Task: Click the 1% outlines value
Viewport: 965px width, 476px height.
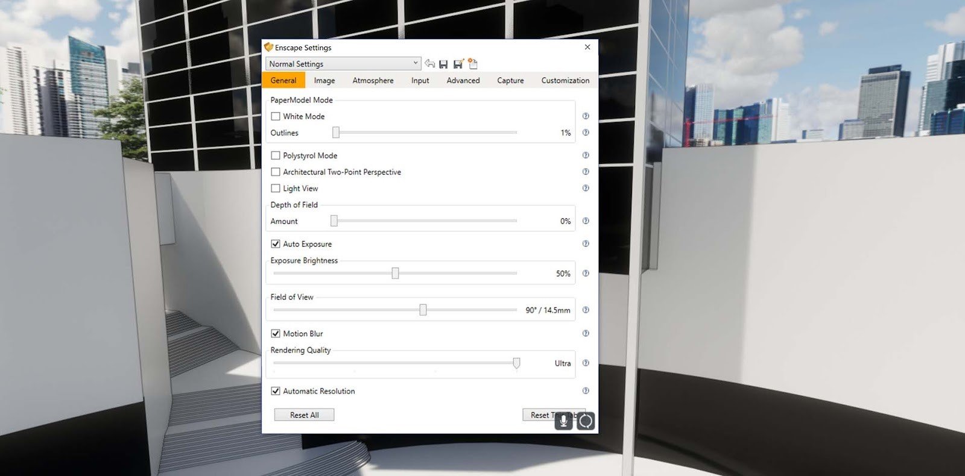Action: click(566, 133)
